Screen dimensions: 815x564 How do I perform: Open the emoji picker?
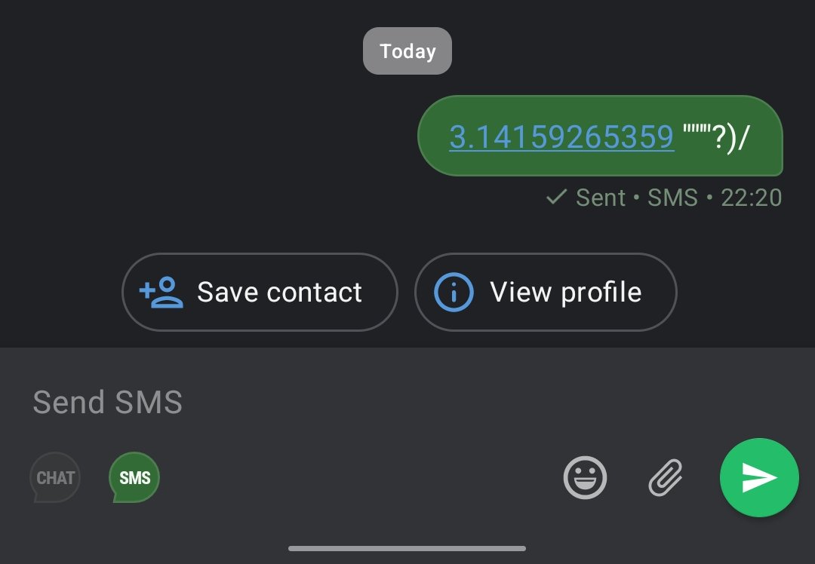point(585,477)
